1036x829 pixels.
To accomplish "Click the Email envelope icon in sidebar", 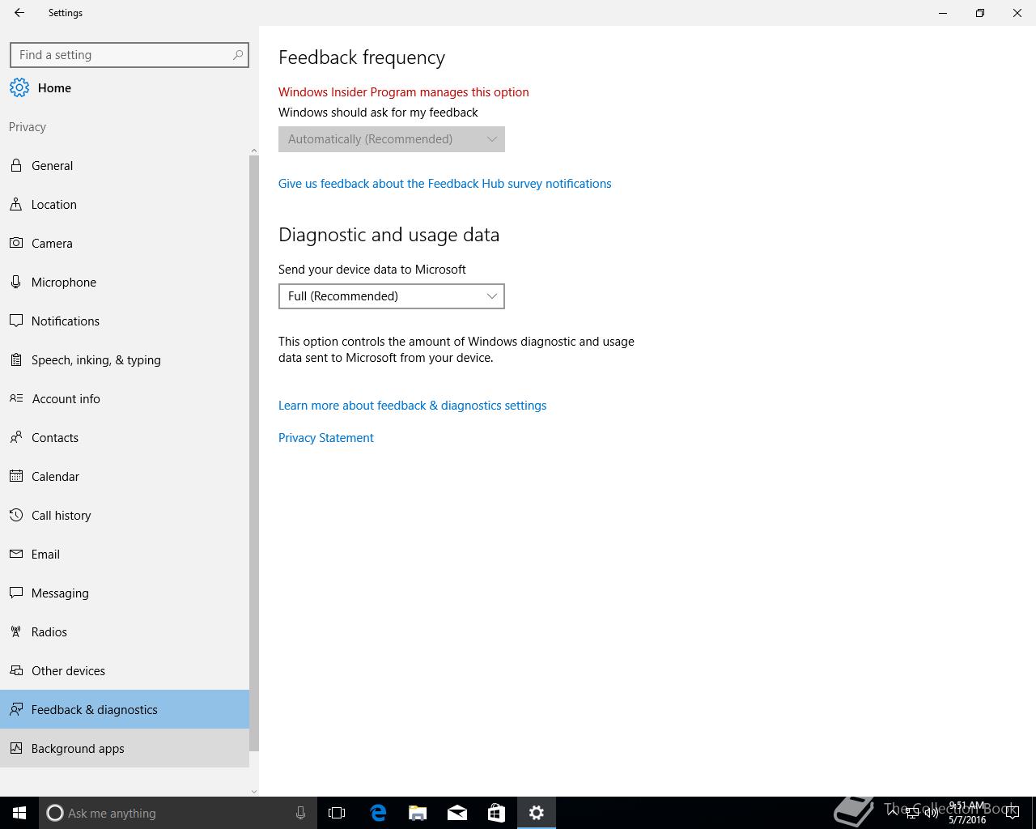I will (16, 554).
